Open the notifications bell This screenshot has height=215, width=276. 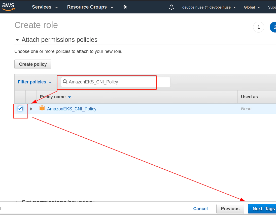click(x=171, y=7)
